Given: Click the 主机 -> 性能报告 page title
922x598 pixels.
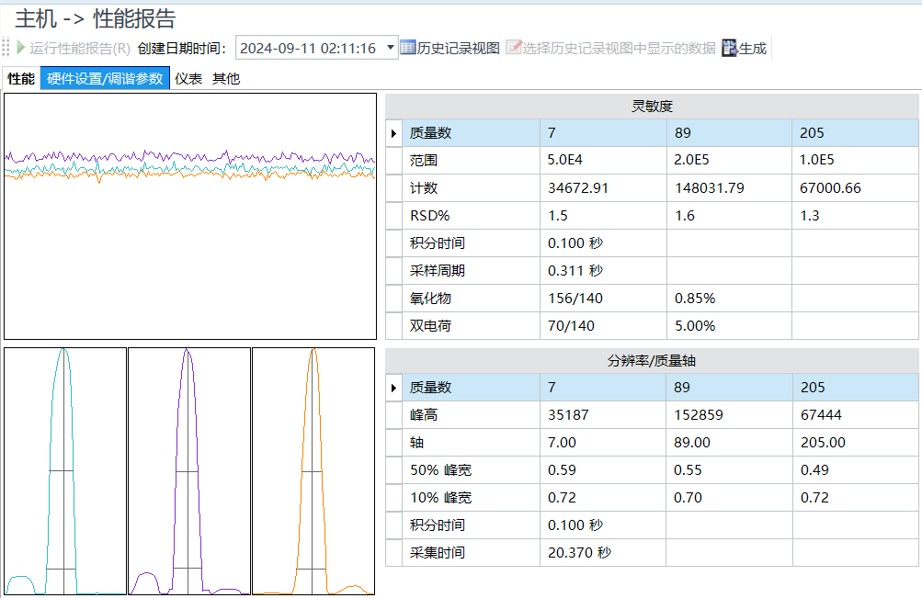Looking at the screenshot, I should [96, 18].
